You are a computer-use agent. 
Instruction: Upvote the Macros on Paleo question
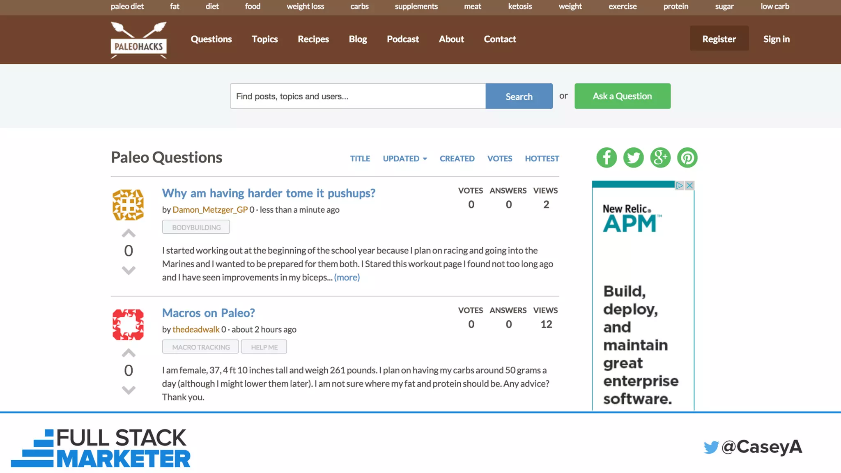coord(129,353)
